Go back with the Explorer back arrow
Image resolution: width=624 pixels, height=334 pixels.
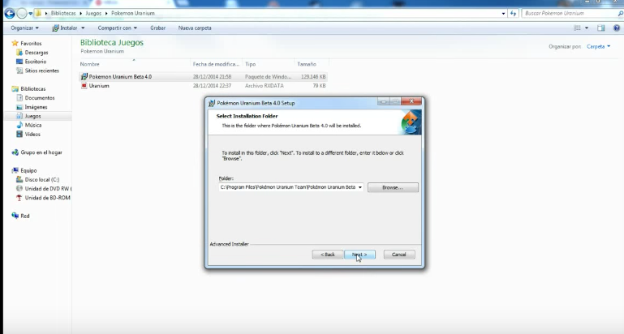10,13
